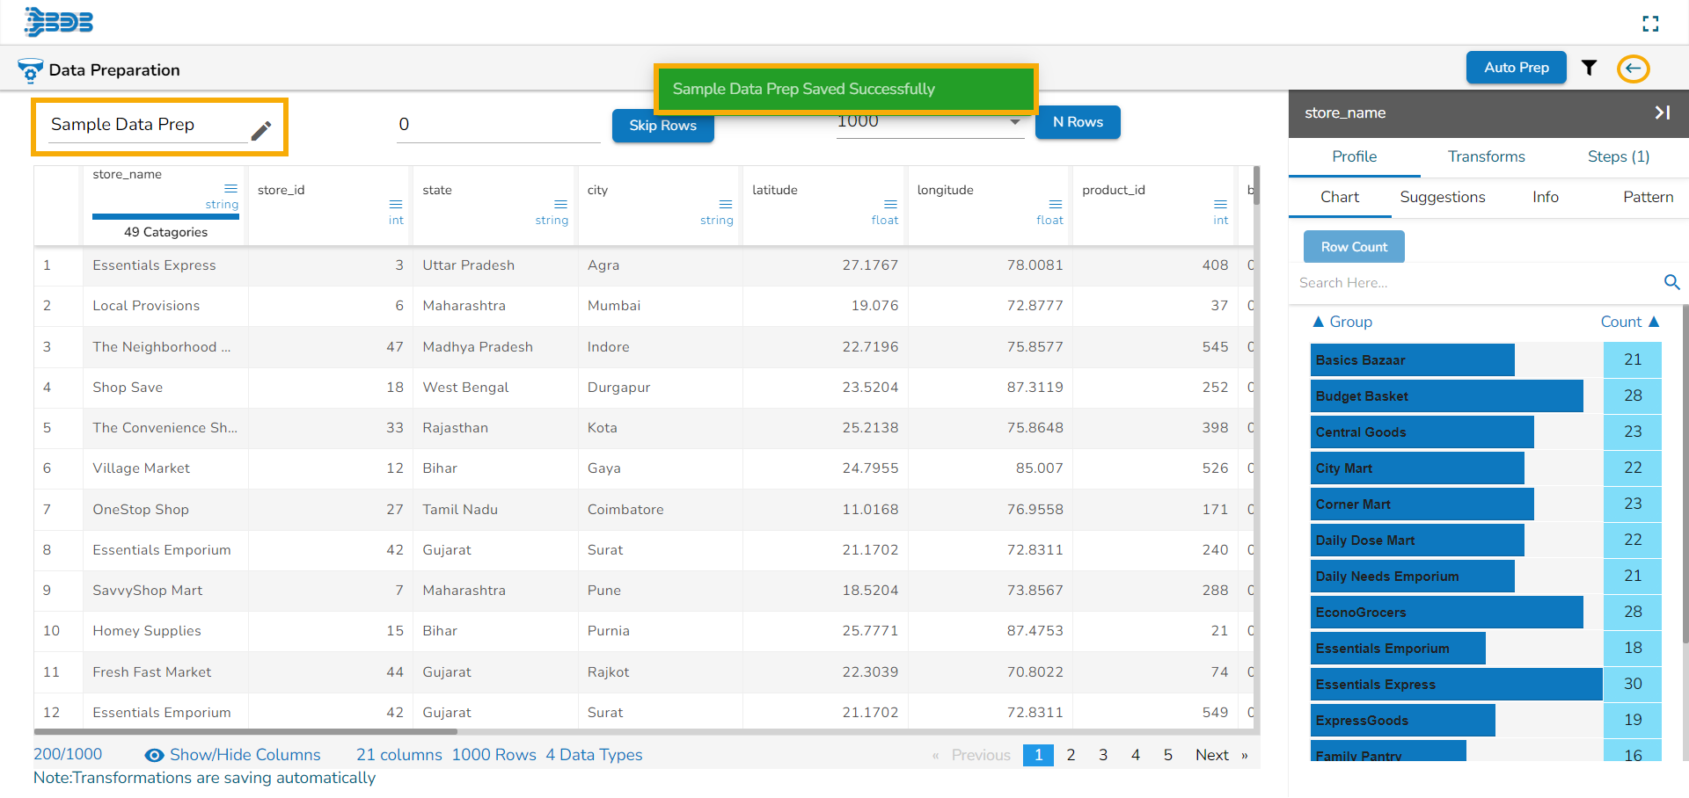1689x798 pixels.
Task: Go to page 3
Action: point(1103,755)
